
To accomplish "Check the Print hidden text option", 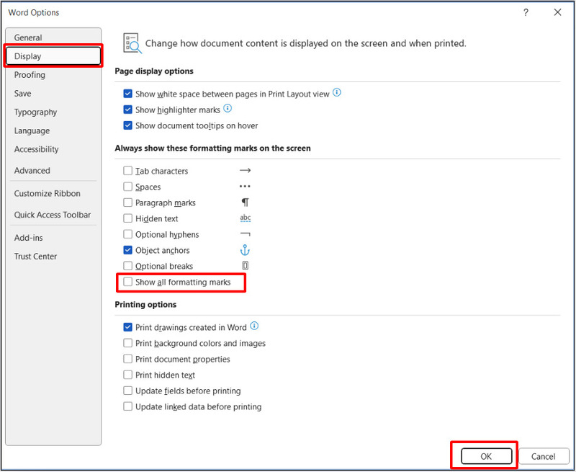I will 128,375.
